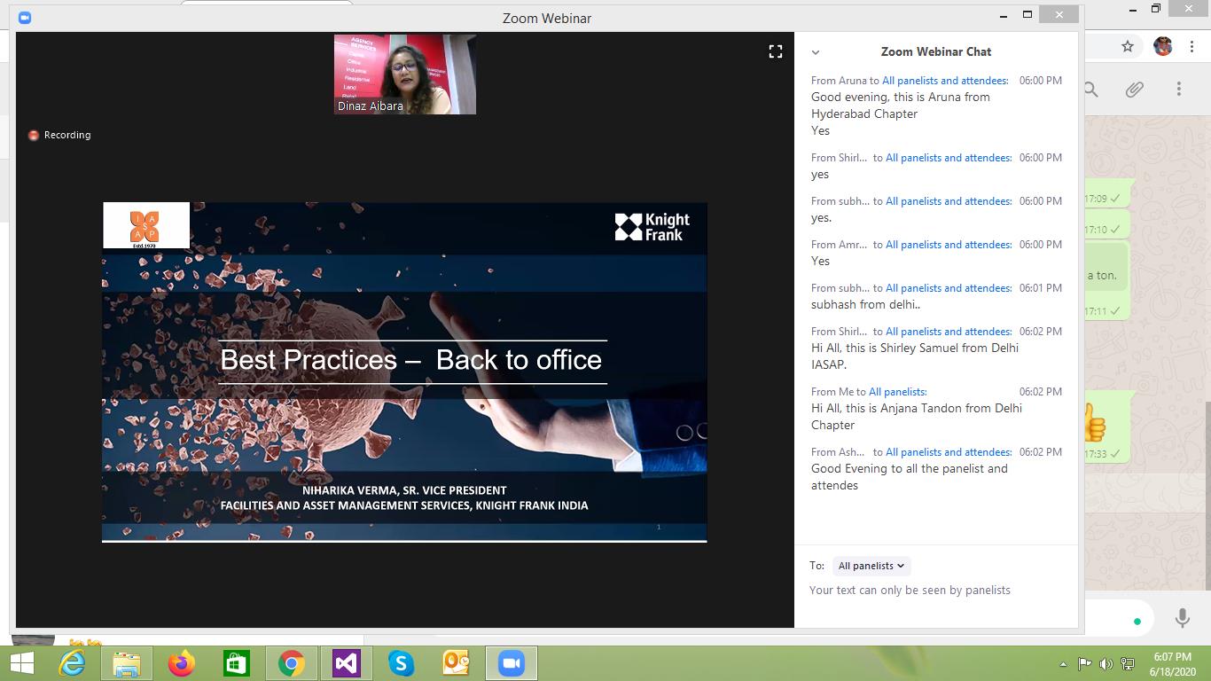Click the WhatsApp microphone icon
This screenshot has height=681, width=1211.
1182,618
